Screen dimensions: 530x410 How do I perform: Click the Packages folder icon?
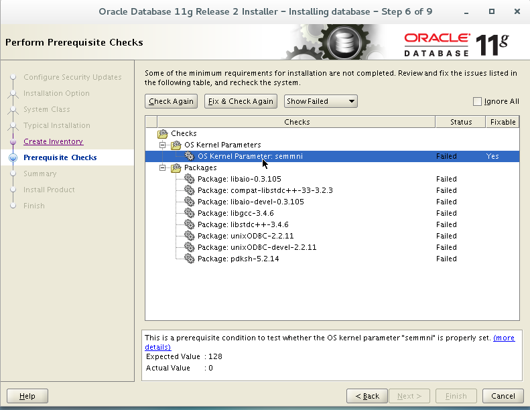coord(176,167)
